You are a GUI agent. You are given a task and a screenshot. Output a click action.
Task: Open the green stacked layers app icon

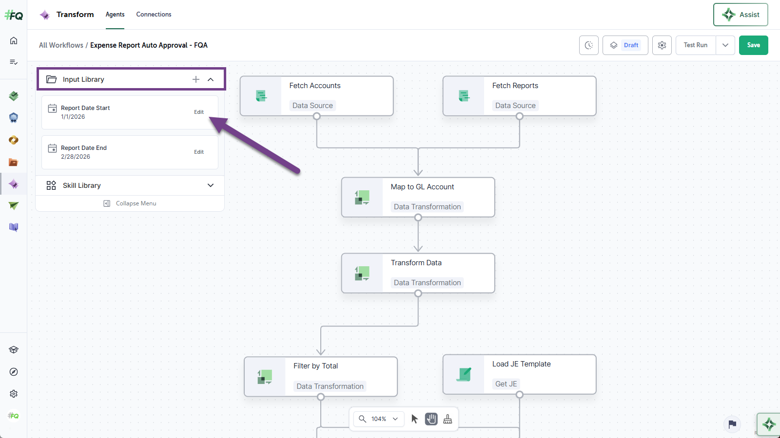(x=14, y=96)
